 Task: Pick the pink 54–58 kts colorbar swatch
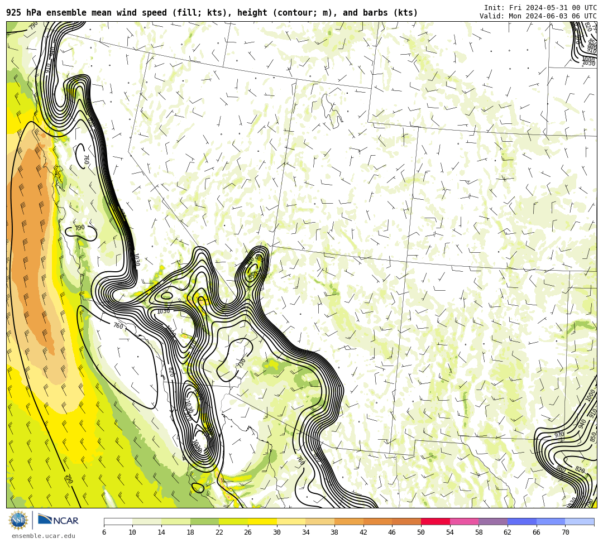click(464, 521)
